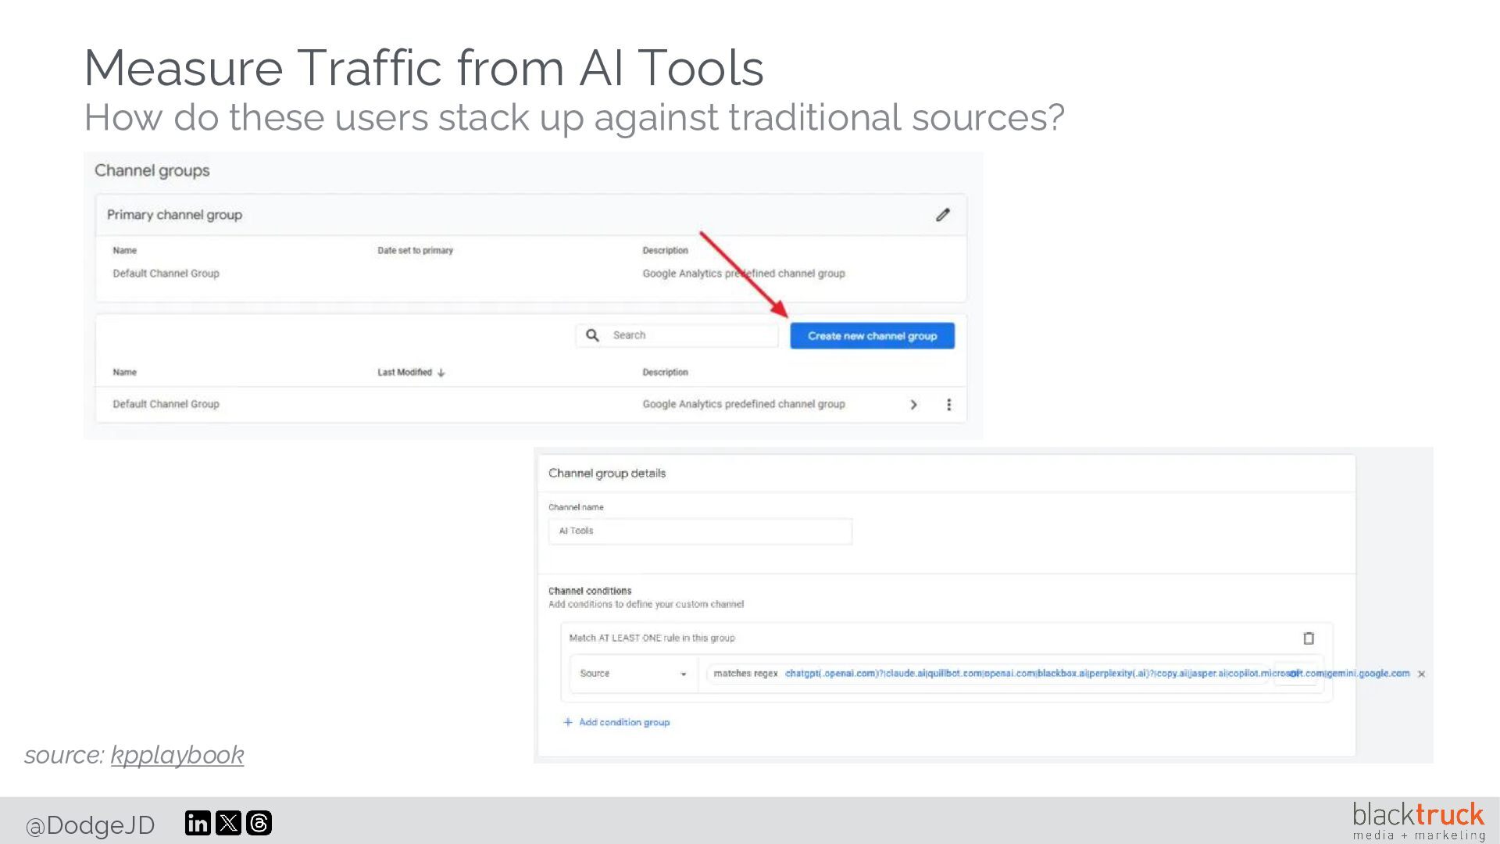Click Create new channel group button
This screenshot has height=844, width=1500.
click(x=872, y=336)
